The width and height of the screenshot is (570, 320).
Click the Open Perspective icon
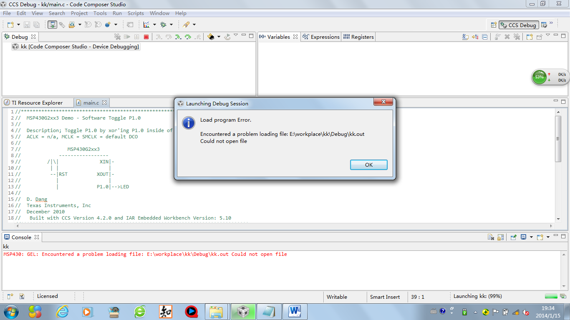coord(494,25)
